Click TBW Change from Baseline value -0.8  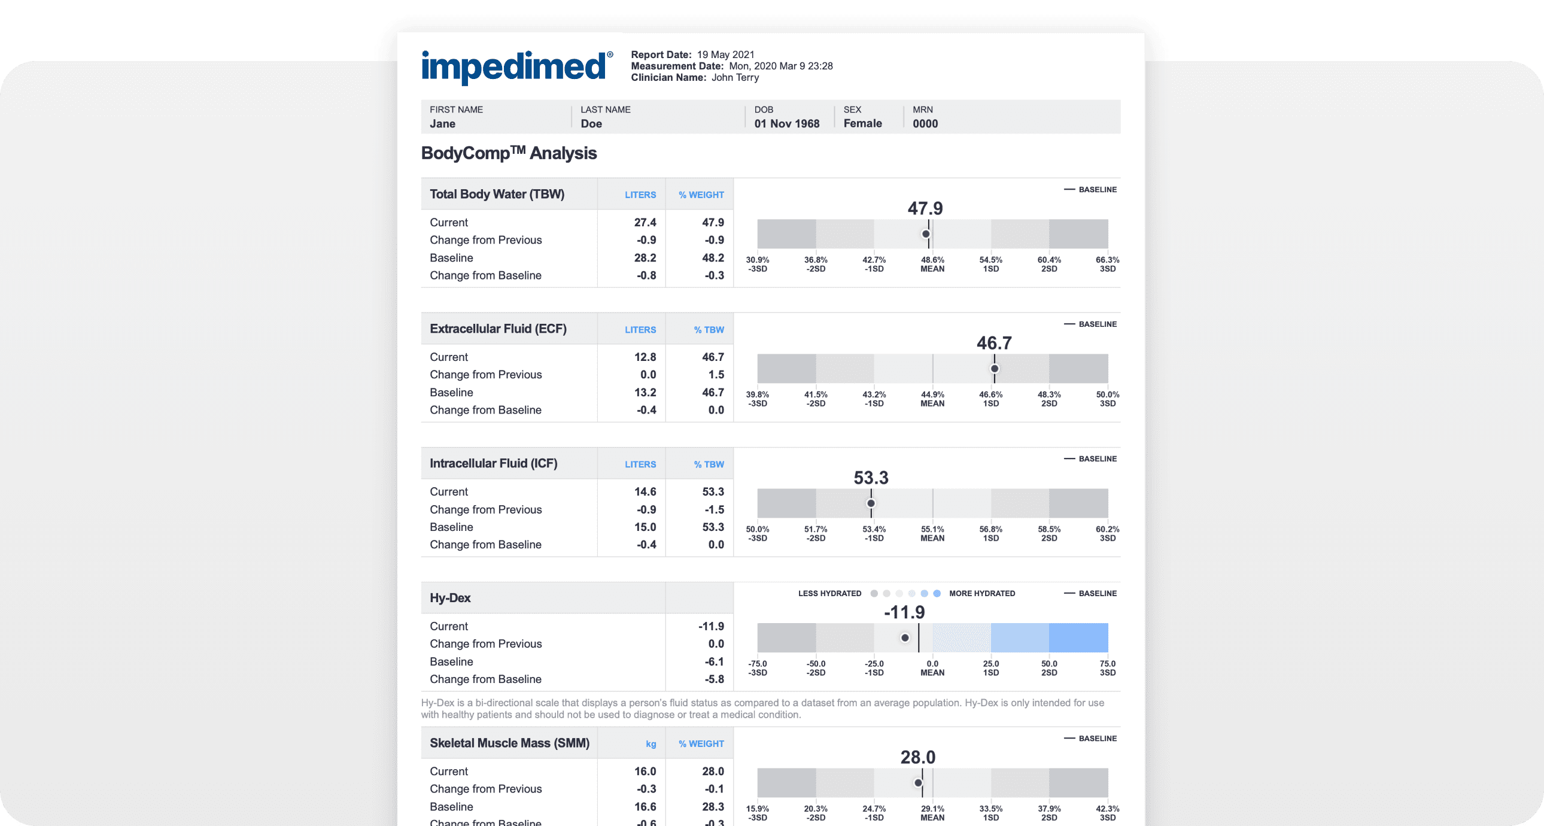pos(646,275)
